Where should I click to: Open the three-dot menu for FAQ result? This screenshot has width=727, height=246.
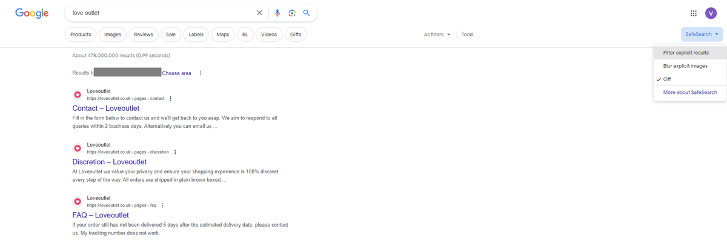click(x=162, y=205)
